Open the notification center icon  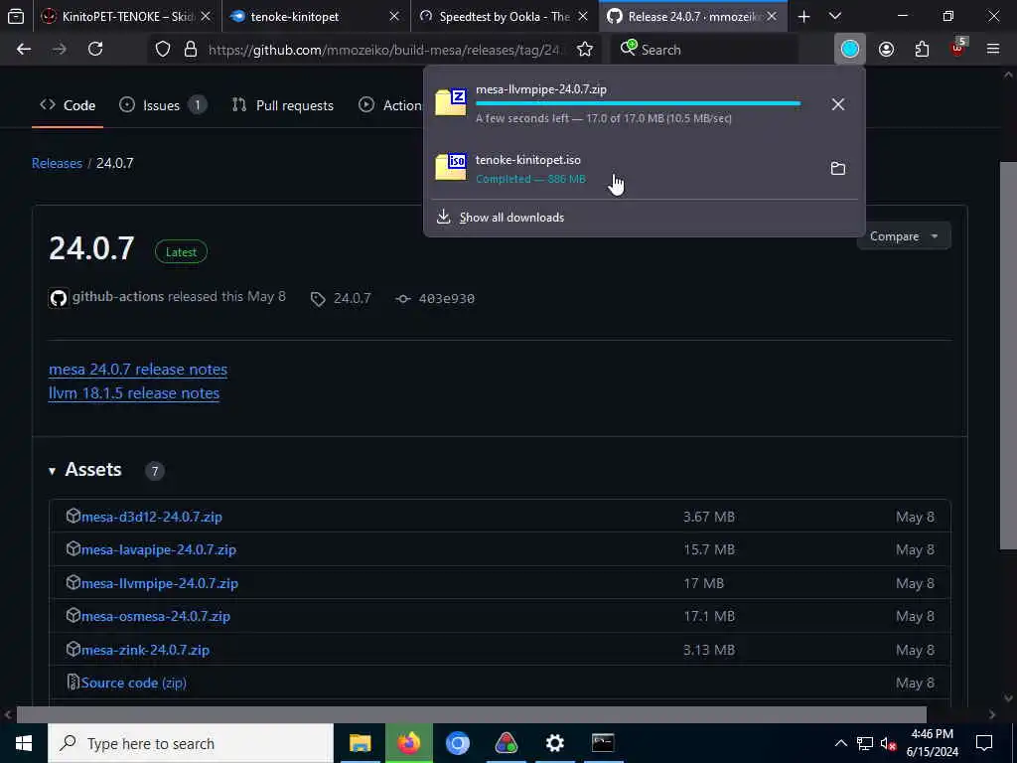[x=984, y=743]
